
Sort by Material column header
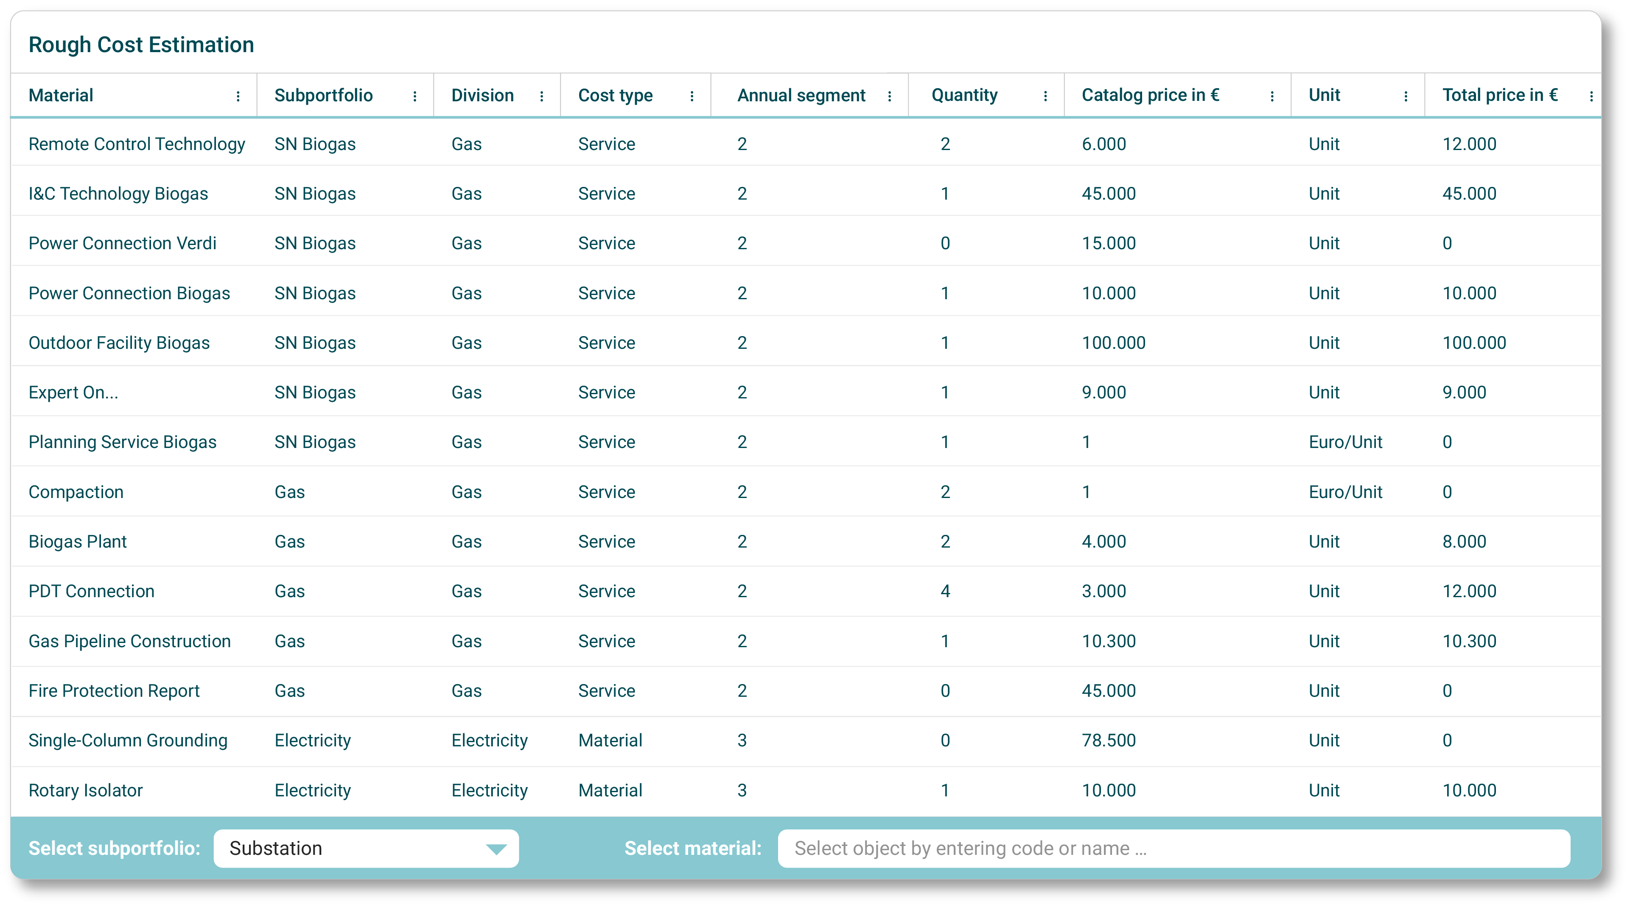(x=62, y=95)
